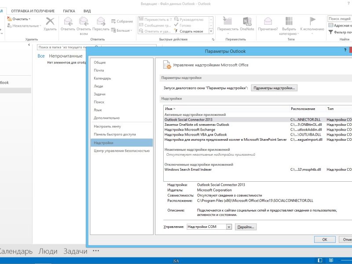
Task: Click the Перейти... button
Action: click(246, 227)
